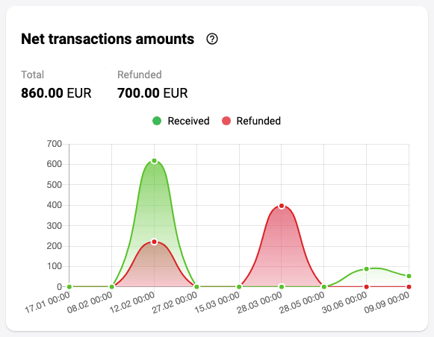Select the green Received point on 30.06
The image size is (434, 337).
coord(367,269)
